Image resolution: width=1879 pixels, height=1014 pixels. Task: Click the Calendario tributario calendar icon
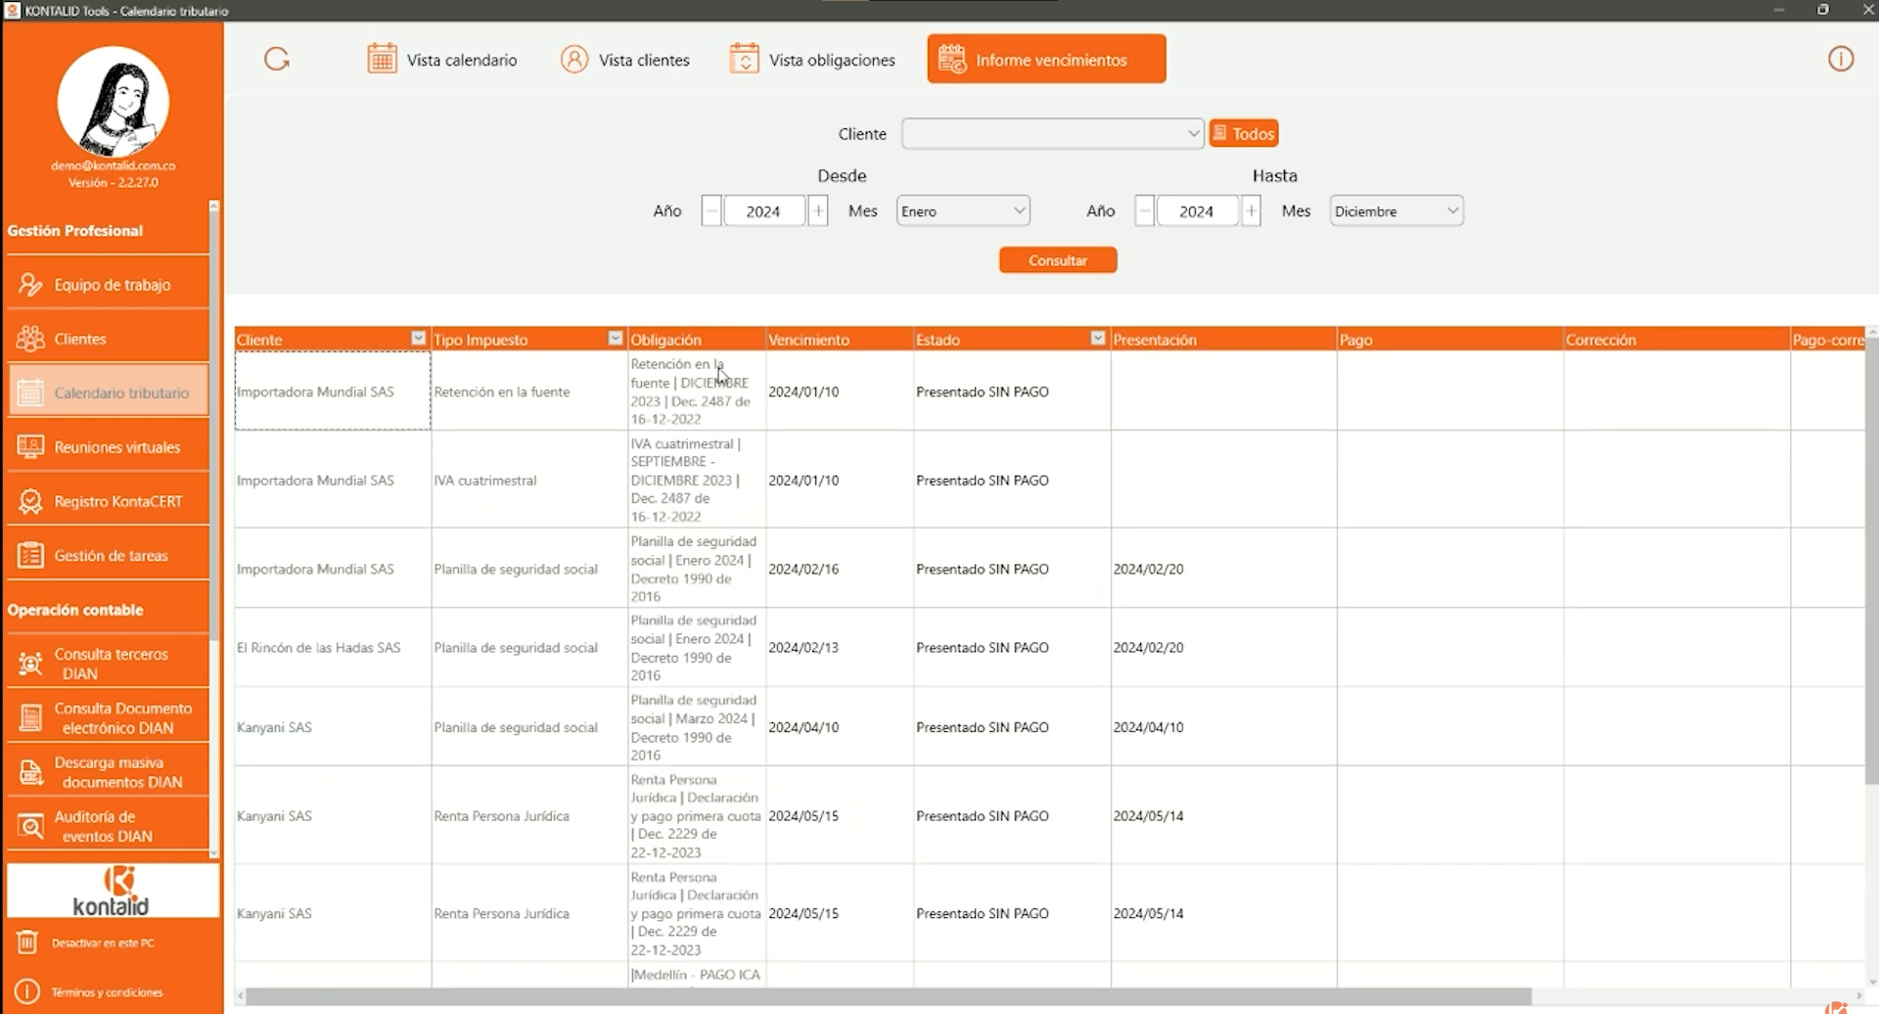tap(30, 392)
